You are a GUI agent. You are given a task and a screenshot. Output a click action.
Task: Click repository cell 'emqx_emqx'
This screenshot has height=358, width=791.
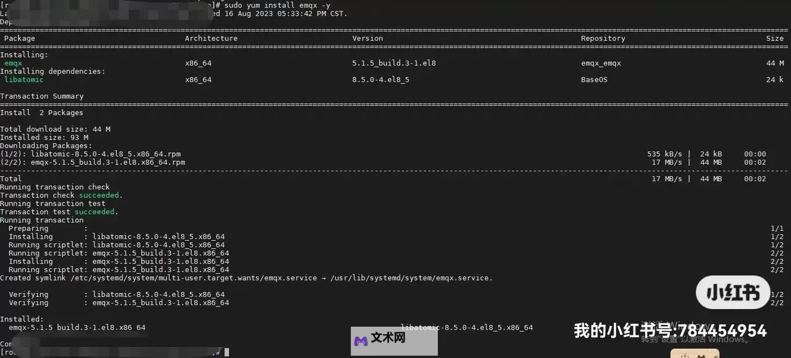pos(601,63)
